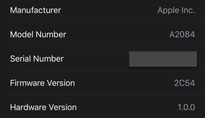Click the divider below the Firmware Version row
Viewport: 205px width, 118px height.
point(108,95)
